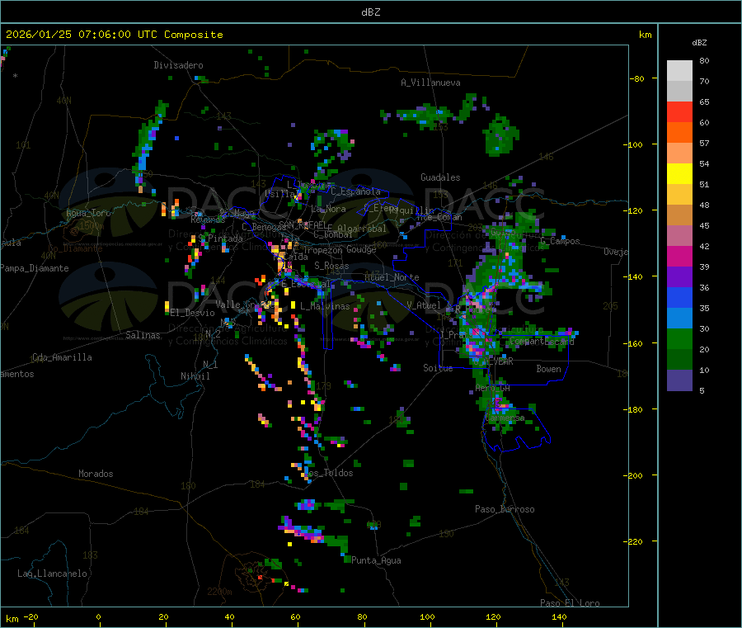Click the 60 dBZ red color swatch

point(679,111)
